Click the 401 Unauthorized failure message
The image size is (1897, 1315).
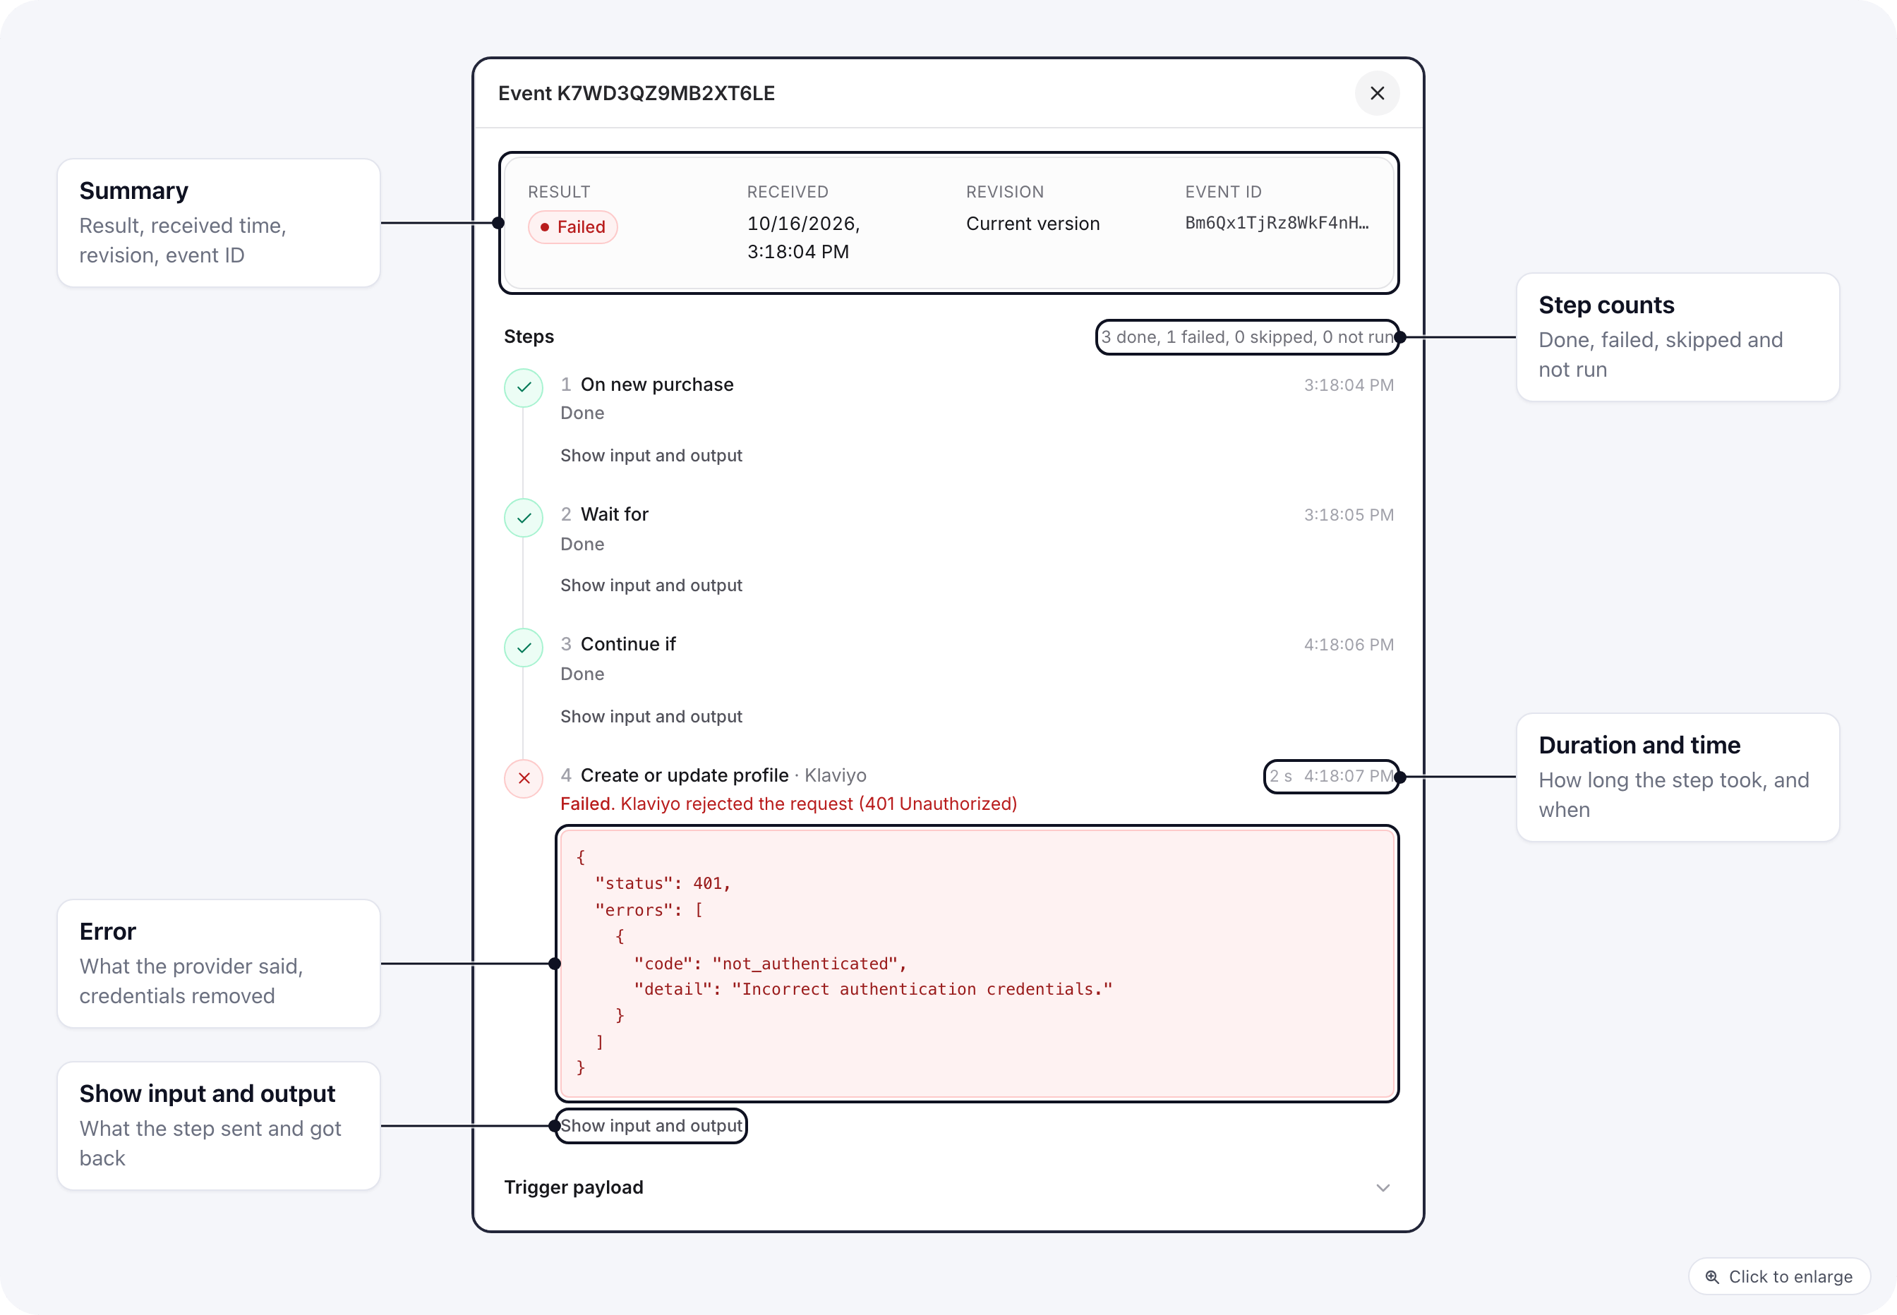pos(788,804)
